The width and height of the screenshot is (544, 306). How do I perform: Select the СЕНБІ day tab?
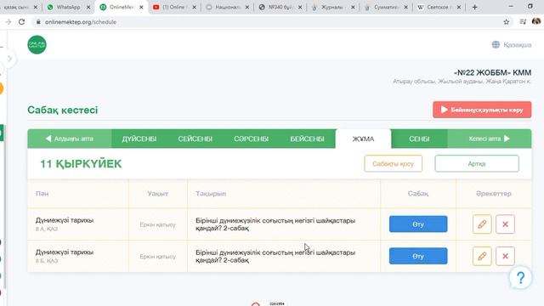[419, 139]
